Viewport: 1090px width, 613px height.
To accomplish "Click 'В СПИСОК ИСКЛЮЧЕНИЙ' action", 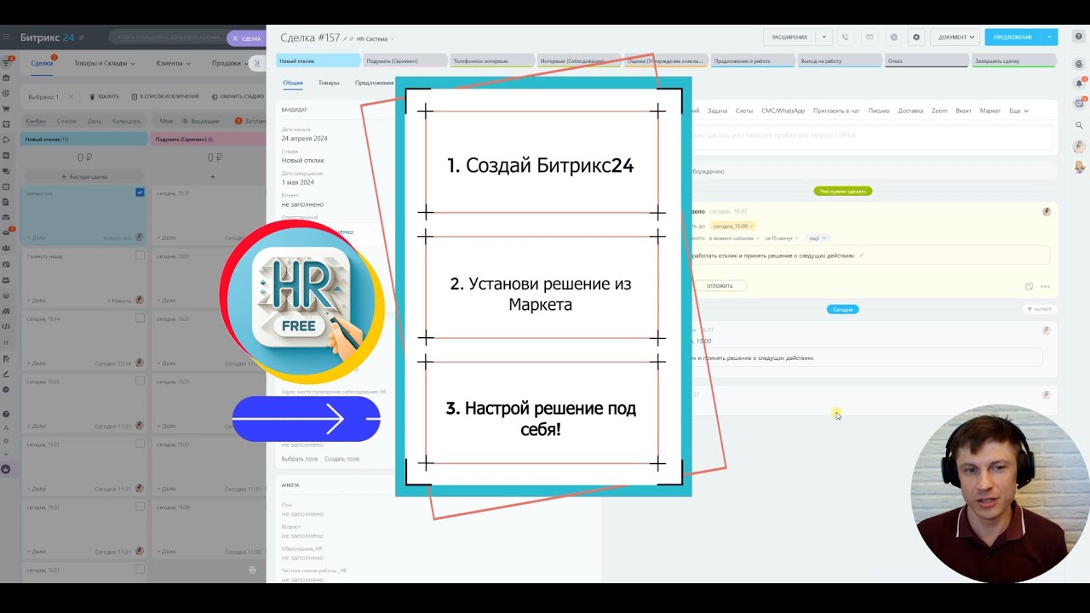I will pos(165,97).
